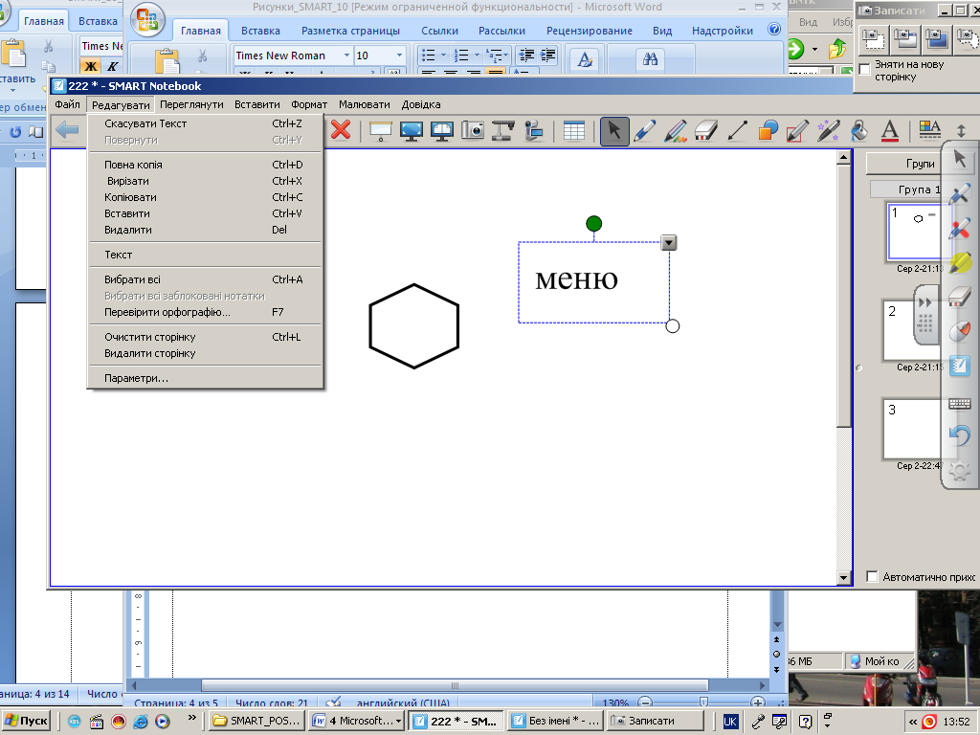Viewport: 980px width, 735px height.
Task: Activate the Select arrow tool
Action: pyautogui.click(x=614, y=130)
